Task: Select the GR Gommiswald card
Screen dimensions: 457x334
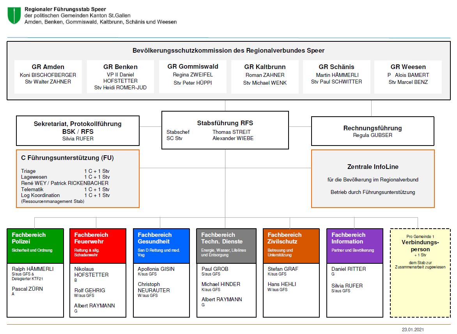Action: 193,76
